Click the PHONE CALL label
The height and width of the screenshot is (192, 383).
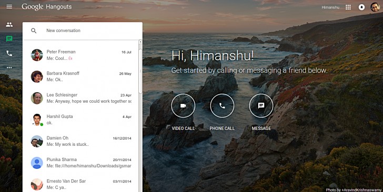tap(222, 129)
